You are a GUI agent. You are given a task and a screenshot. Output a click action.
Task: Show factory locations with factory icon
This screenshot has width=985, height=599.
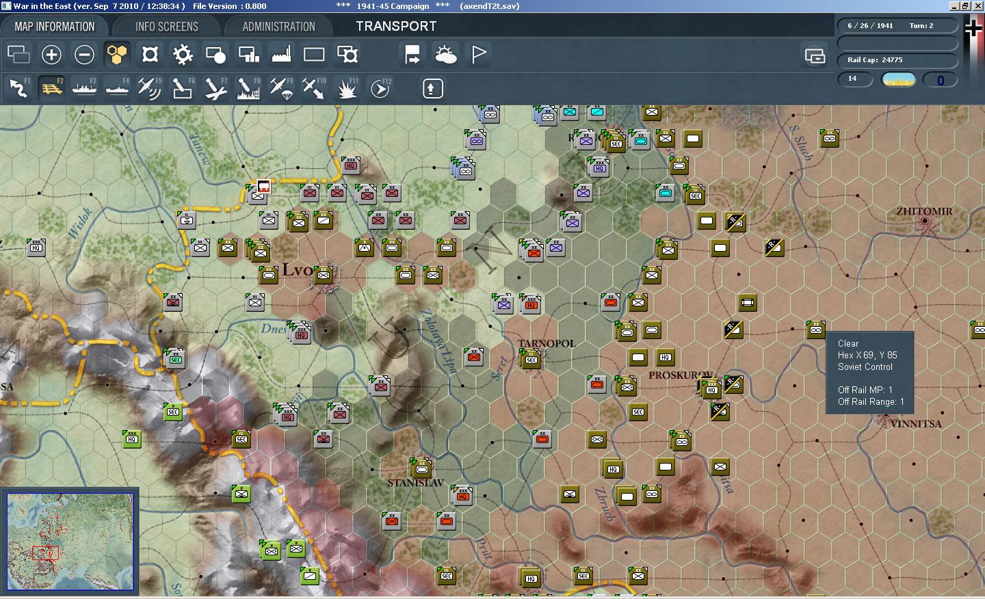[281, 55]
